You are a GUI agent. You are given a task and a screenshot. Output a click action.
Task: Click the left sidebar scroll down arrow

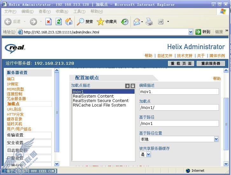pyautogui.click(x=57, y=164)
